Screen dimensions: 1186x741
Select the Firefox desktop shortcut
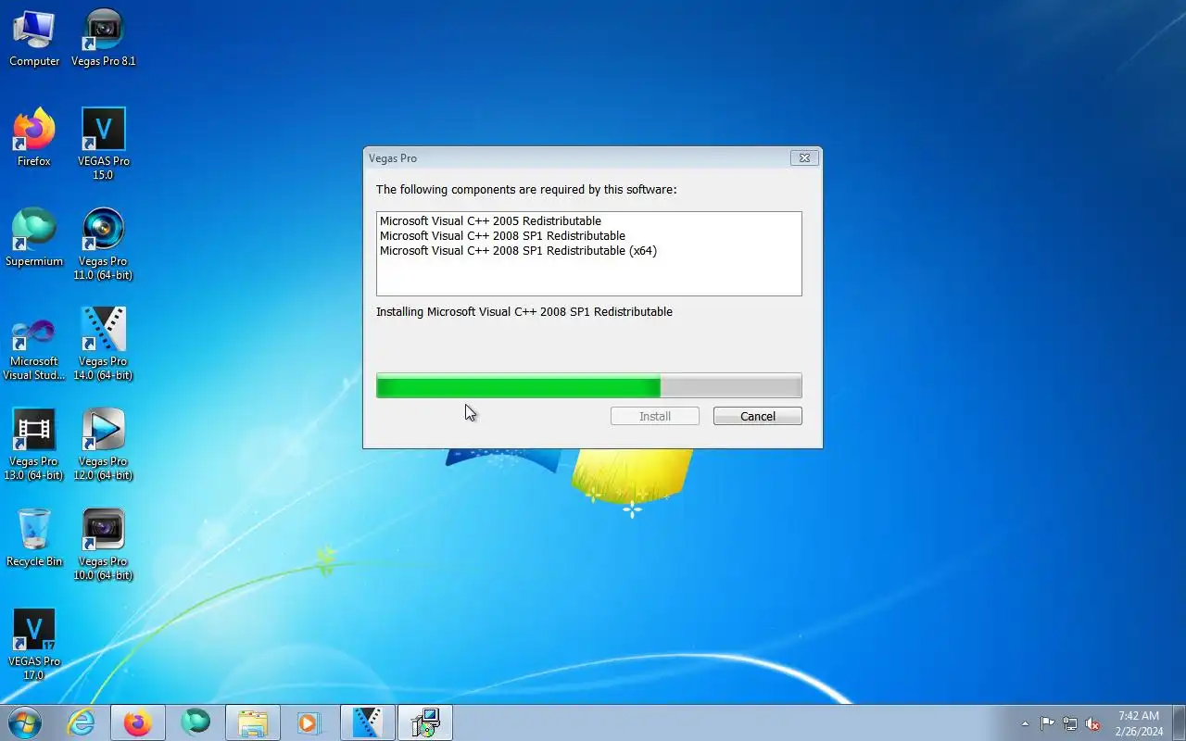34,137
